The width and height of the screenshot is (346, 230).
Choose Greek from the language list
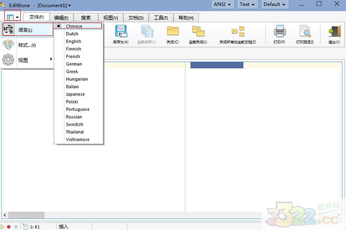(79, 71)
